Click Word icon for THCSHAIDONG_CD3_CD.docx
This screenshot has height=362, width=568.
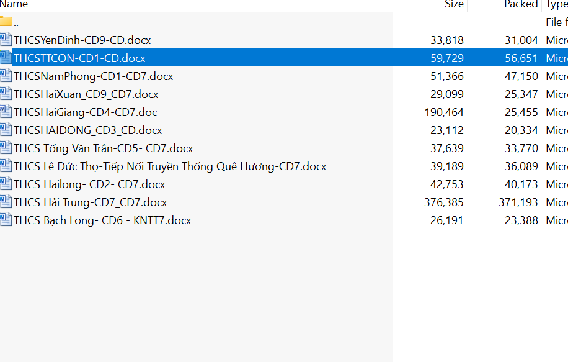(x=6, y=130)
